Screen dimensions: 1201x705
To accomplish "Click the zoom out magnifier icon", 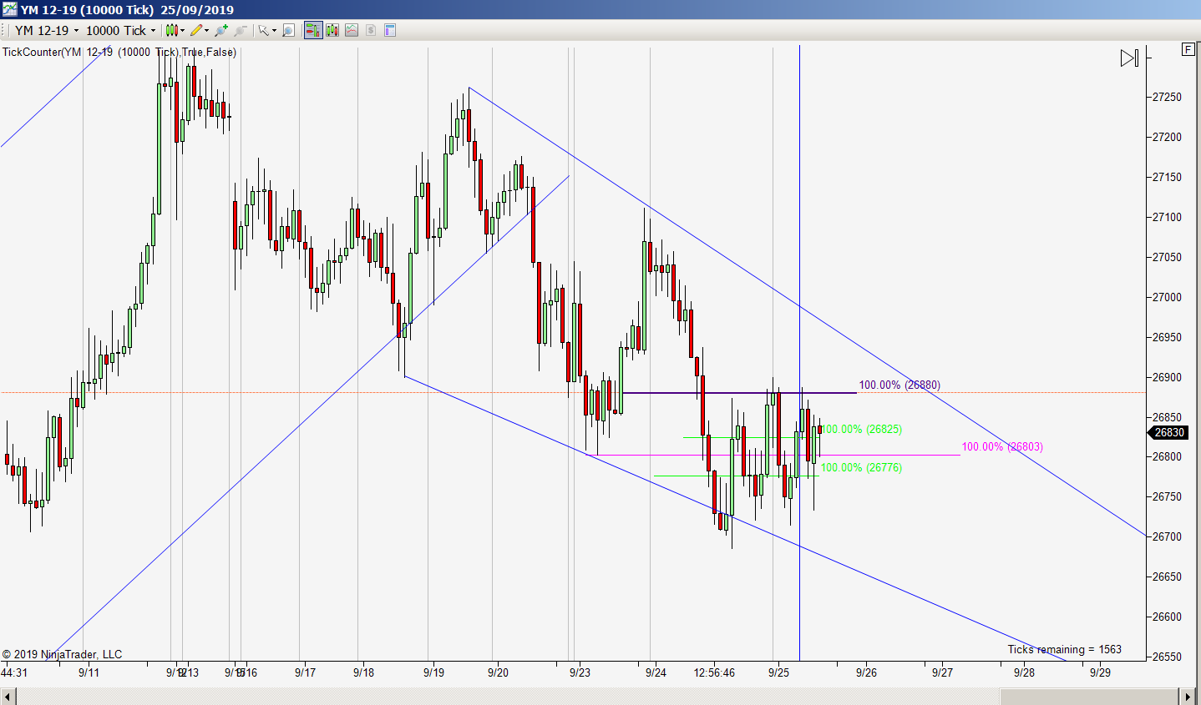I will point(241,30).
